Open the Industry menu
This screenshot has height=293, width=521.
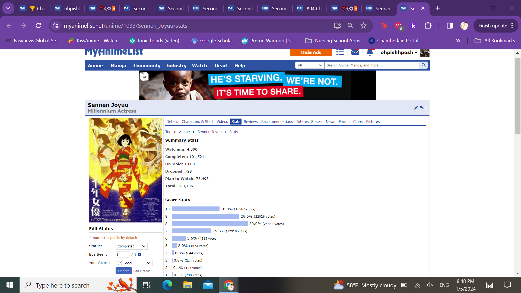(x=176, y=66)
